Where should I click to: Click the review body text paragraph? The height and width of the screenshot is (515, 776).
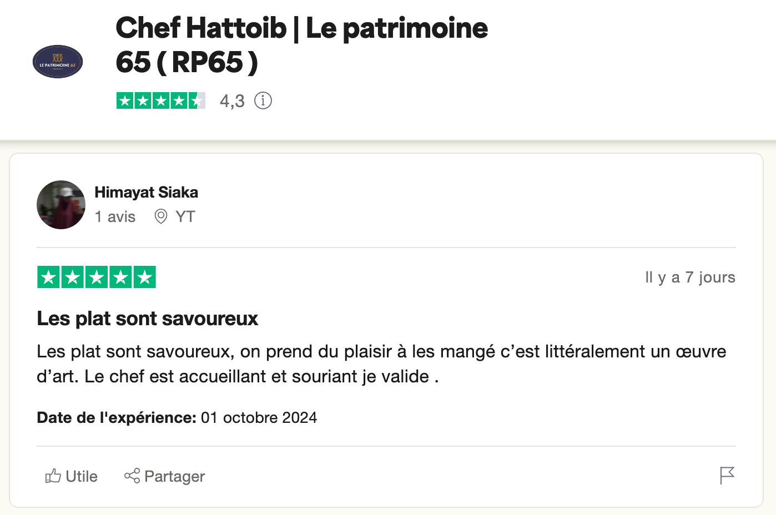point(381,363)
